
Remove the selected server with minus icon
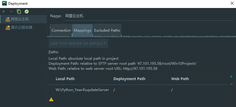(11, 12)
